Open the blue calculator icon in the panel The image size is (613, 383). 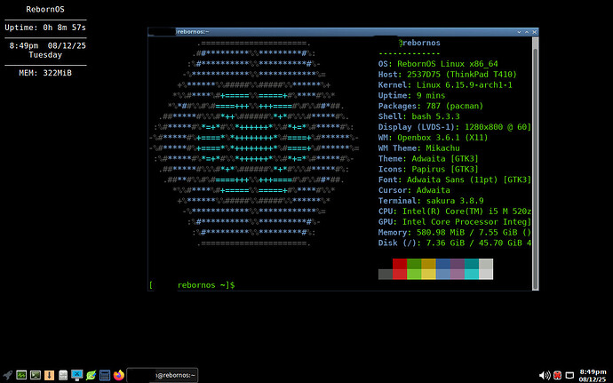tap(105, 375)
